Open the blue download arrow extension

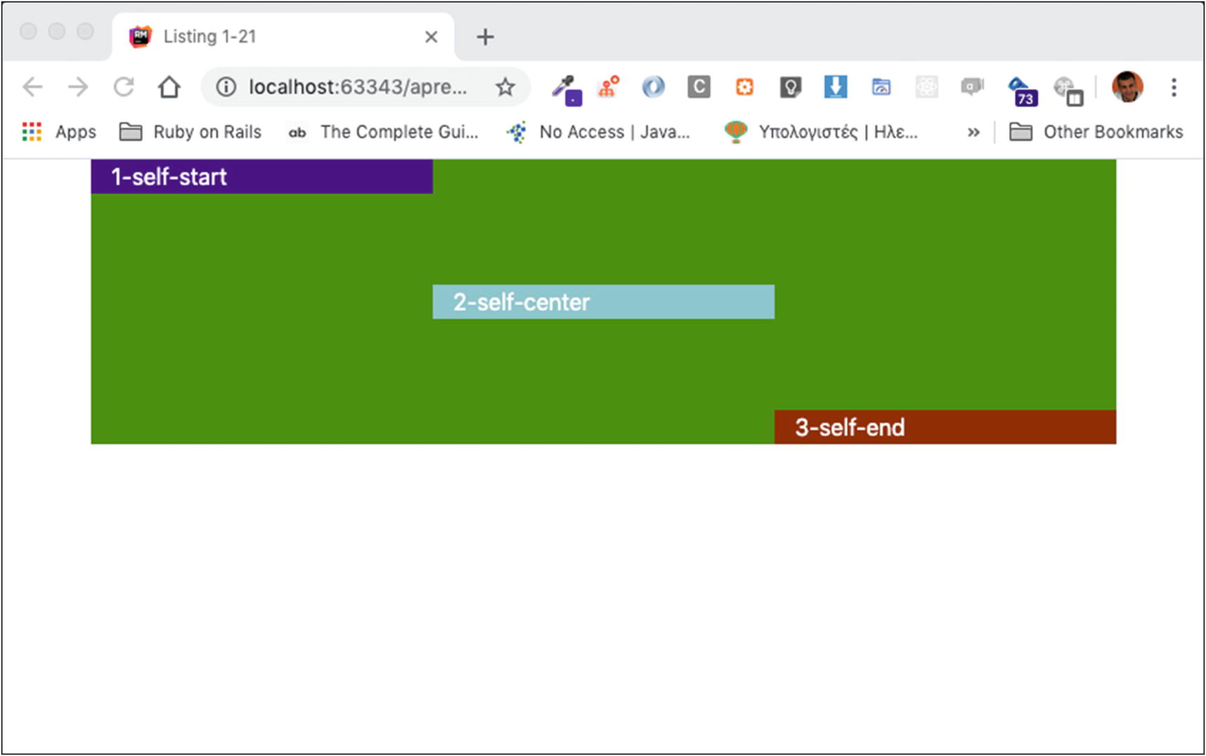835,87
